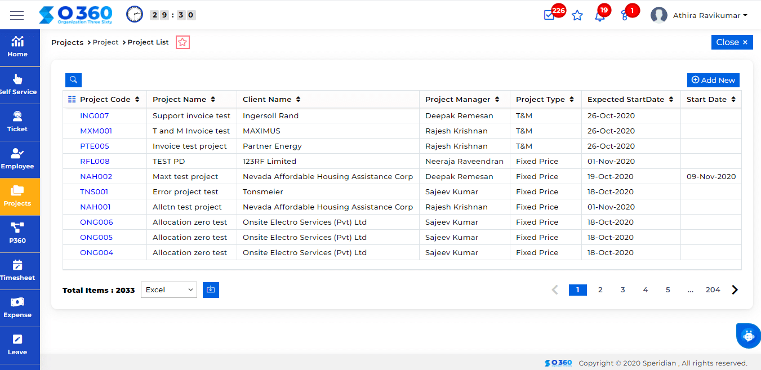Open the floating chat assistant icon

tap(748, 336)
